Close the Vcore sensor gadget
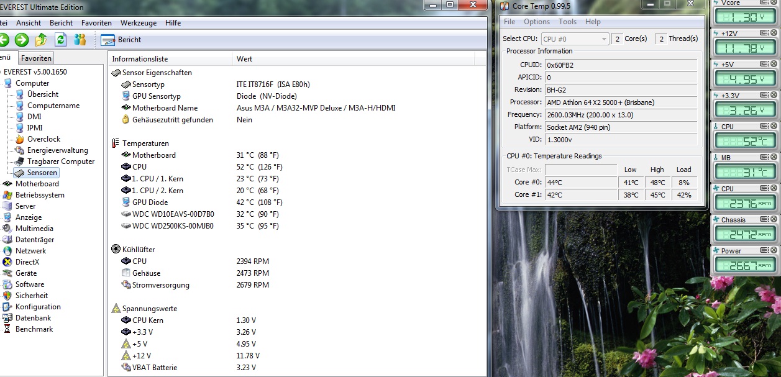 click(774, 2)
